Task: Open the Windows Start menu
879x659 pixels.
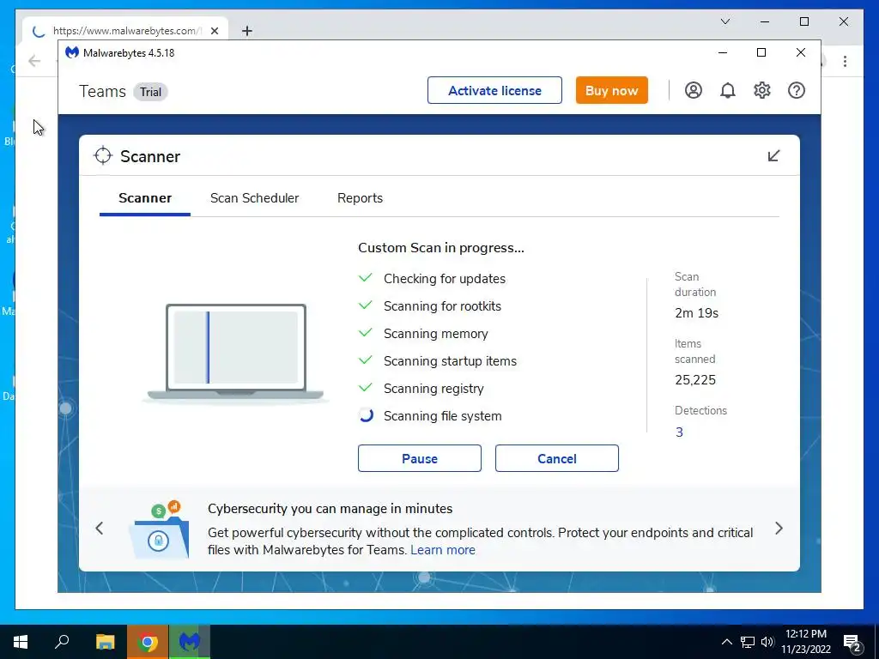Action: point(21,642)
